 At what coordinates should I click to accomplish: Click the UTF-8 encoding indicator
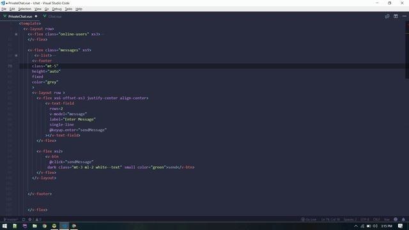pyautogui.click(x=365, y=220)
